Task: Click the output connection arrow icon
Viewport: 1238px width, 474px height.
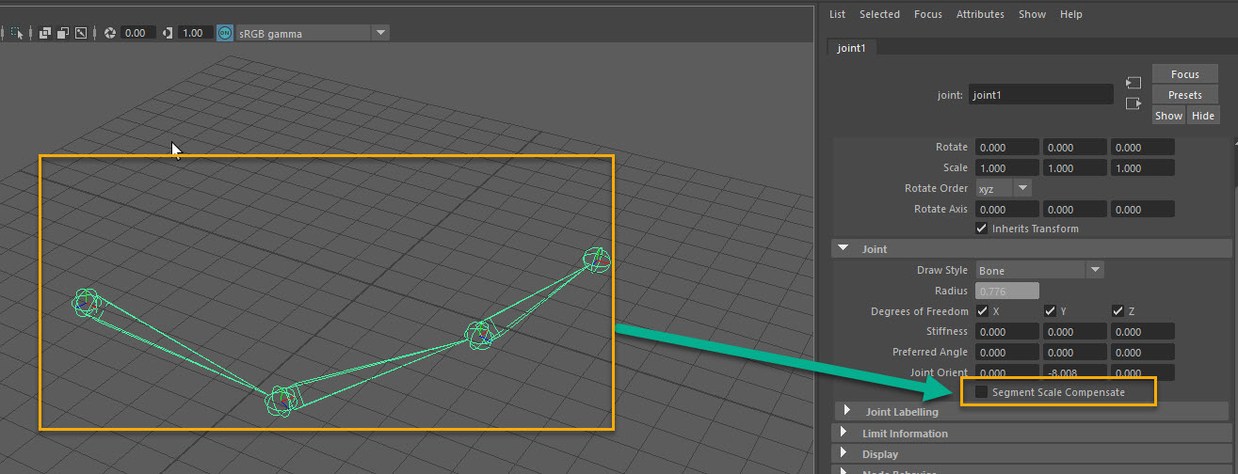Action: point(1133,103)
